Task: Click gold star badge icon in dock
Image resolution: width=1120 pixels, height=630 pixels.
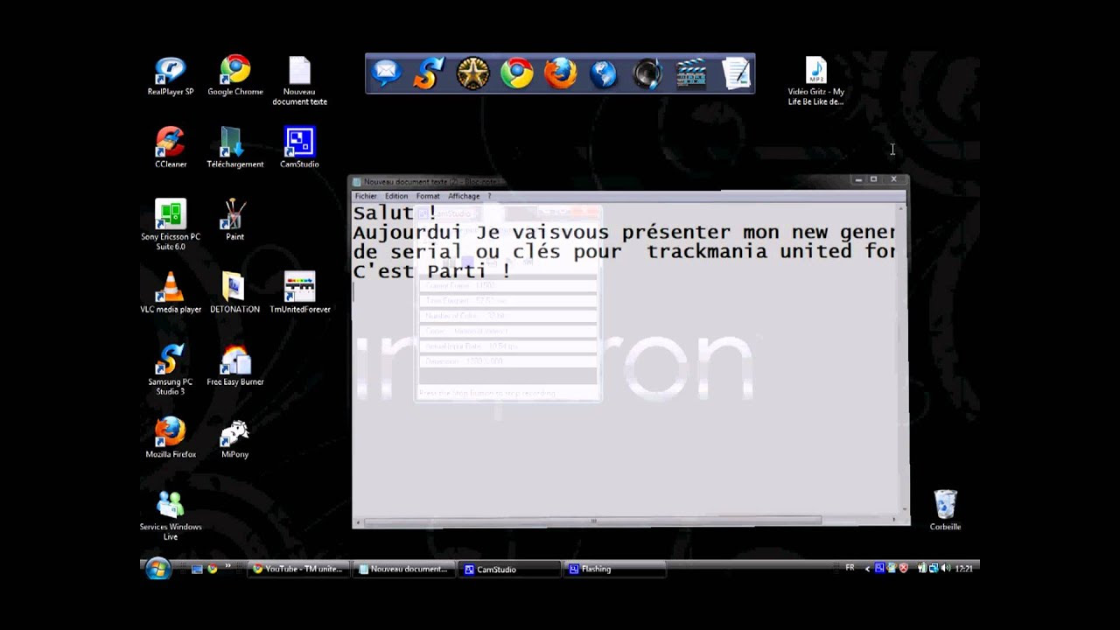Action: (x=472, y=73)
